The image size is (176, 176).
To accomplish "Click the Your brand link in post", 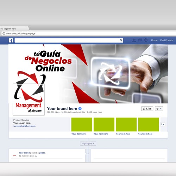I will point(24,153).
